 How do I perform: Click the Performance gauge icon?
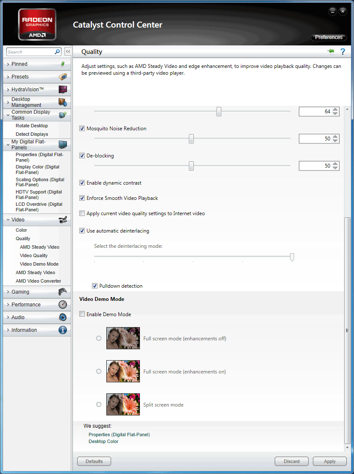tap(62, 304)
